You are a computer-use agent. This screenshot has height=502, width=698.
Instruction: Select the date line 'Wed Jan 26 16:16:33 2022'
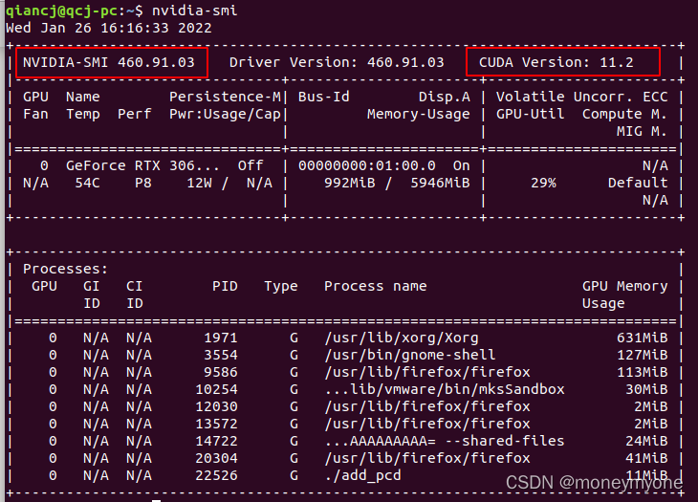coord(108,28)
